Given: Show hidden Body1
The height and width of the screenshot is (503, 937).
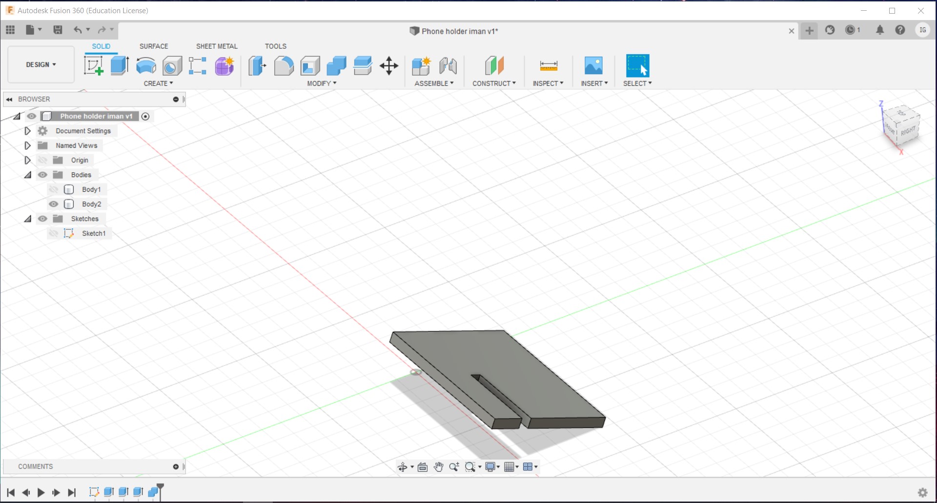Looking at the screenshot, I should (54, 189).
